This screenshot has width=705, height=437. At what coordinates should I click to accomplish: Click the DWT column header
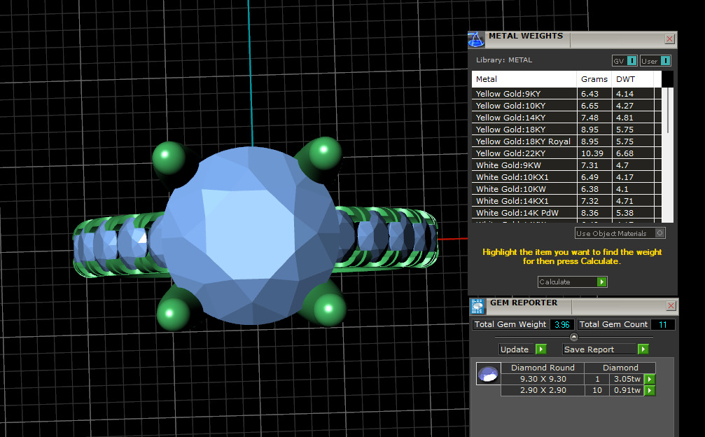(x=633, y=79)
